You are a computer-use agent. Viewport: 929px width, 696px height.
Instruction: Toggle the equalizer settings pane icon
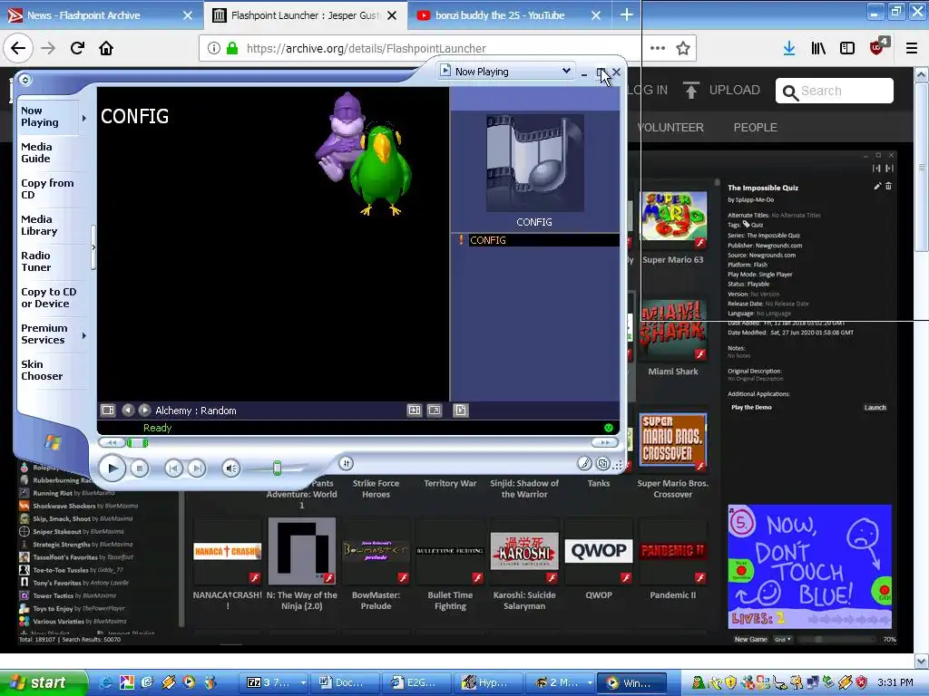tap(414, 410)
